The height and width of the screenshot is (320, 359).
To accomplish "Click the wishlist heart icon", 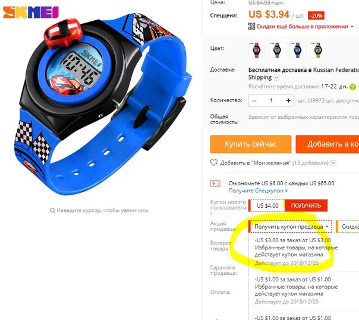I will coord(214,163).
